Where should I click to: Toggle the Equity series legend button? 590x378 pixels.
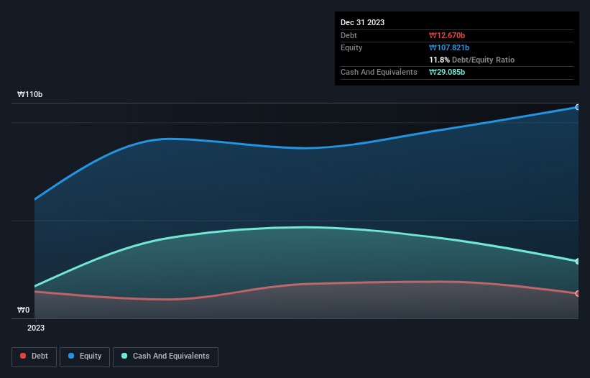tap(85, 356)
